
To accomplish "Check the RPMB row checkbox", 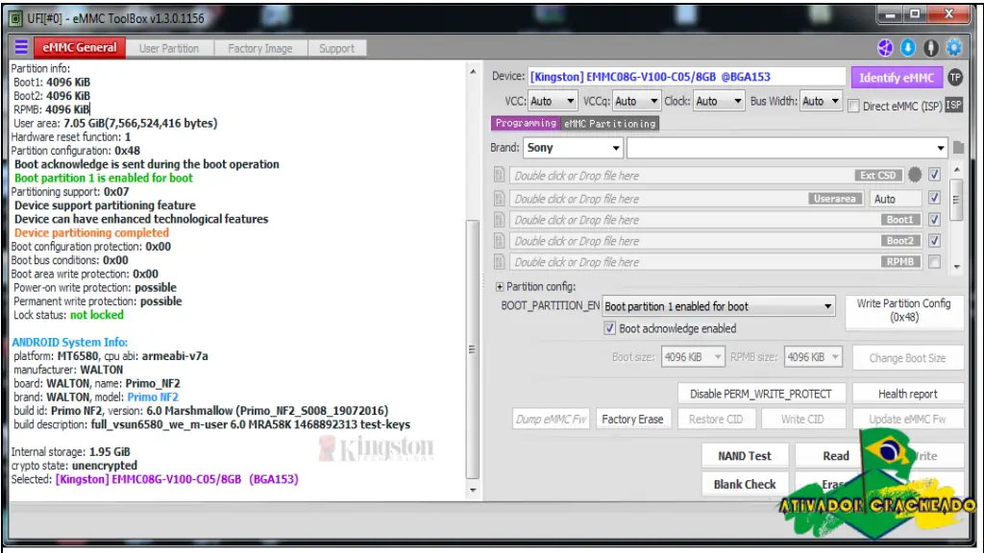I will pos(934,262).
